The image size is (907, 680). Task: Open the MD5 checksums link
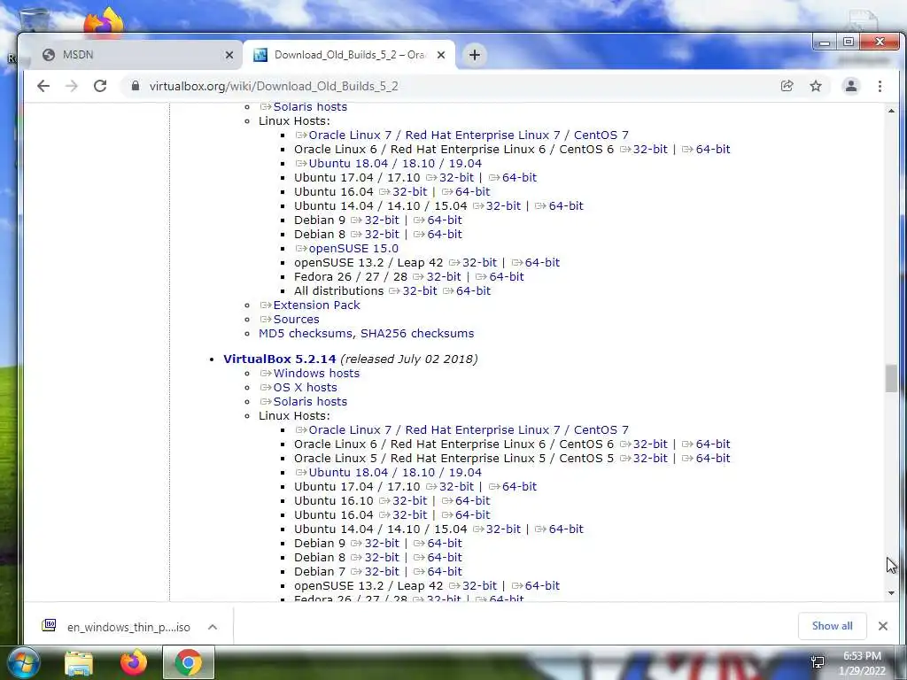[x=306, y=333]
